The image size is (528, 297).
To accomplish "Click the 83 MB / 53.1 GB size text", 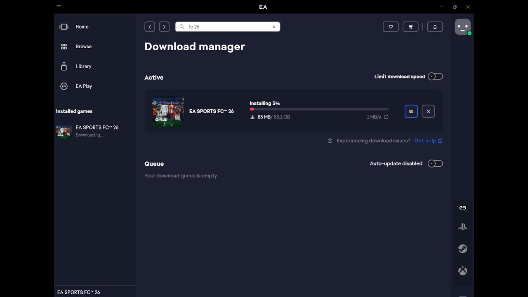I will 273,117.
